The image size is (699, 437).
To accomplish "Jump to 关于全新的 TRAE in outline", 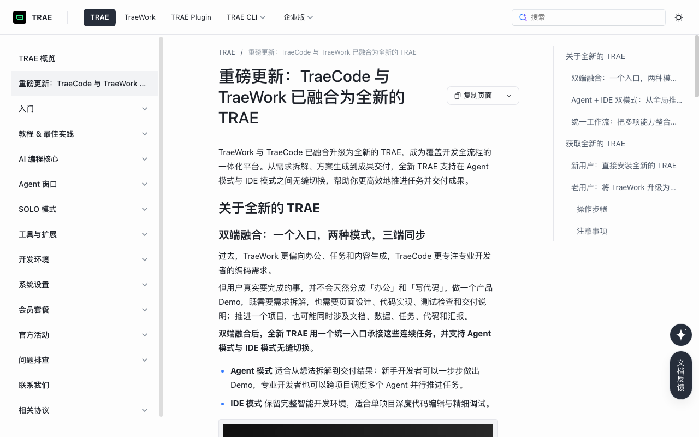I will 595,56.
